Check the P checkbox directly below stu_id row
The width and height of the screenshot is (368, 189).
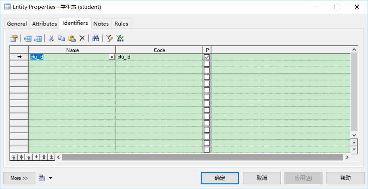tap(207, 63)
